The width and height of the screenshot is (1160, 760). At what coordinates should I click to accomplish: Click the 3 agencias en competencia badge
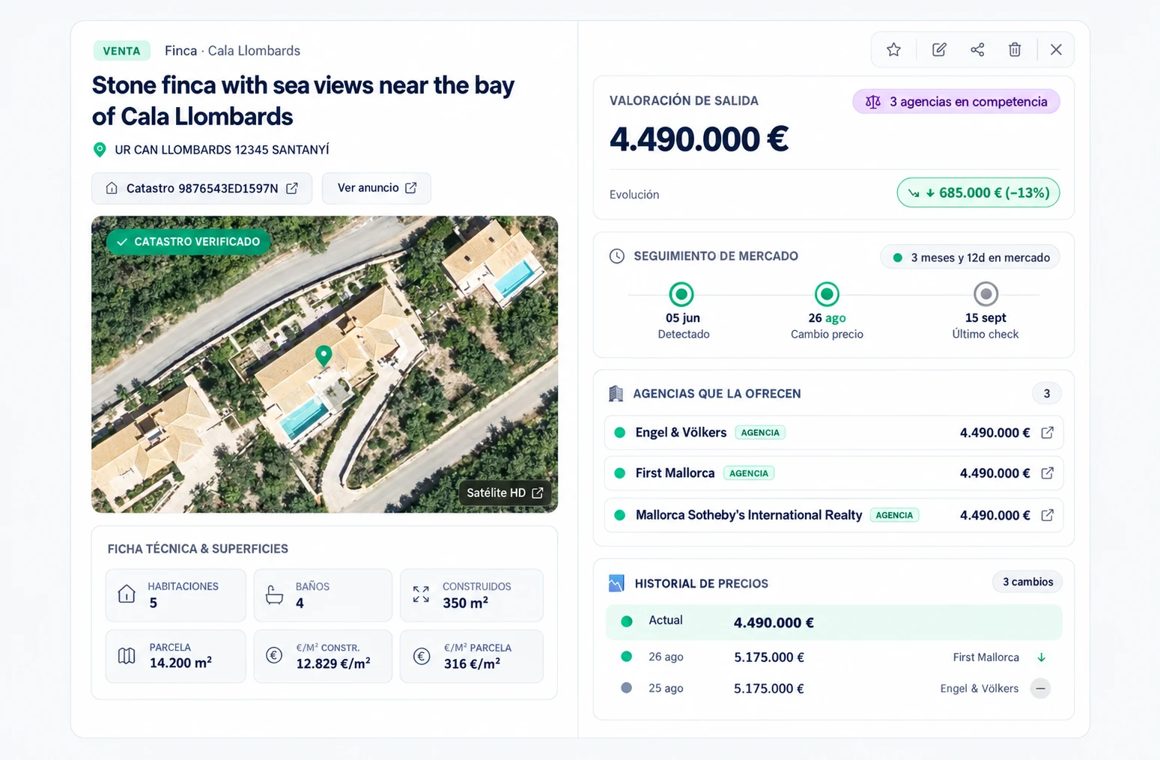coord(956,102)
